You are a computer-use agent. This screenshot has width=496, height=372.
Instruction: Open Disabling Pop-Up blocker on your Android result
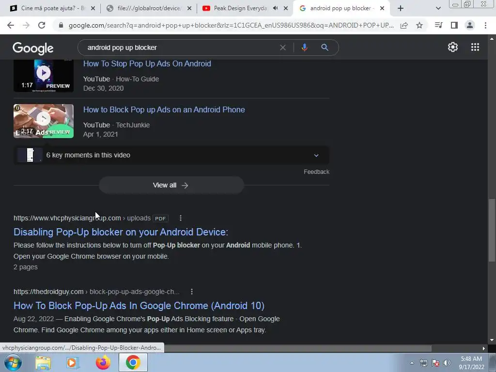(121, 232)
